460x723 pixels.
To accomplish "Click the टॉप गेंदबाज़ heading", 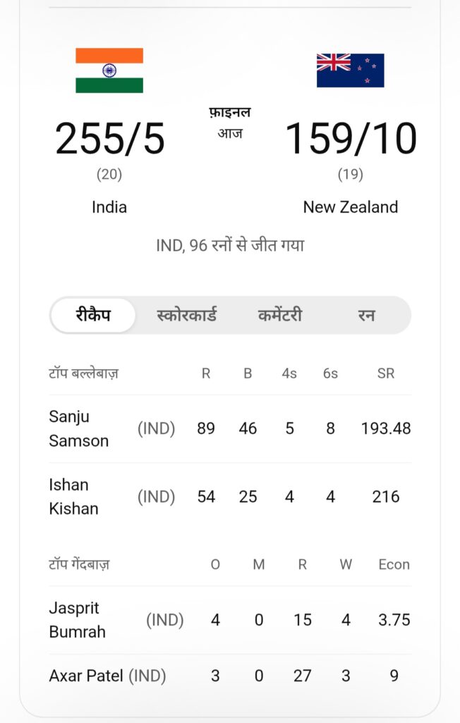I will point(79,564).
